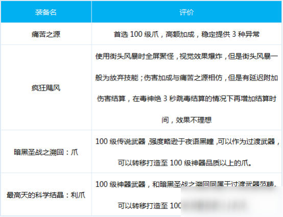Viewport: 283px width, 217px height.
Task: Click the 评价 column header
Action: [x=186, y=12]
